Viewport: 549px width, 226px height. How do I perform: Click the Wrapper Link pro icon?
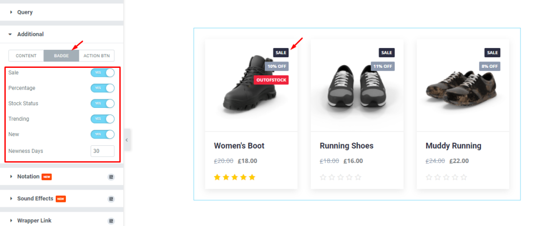[x=111, y=221]
